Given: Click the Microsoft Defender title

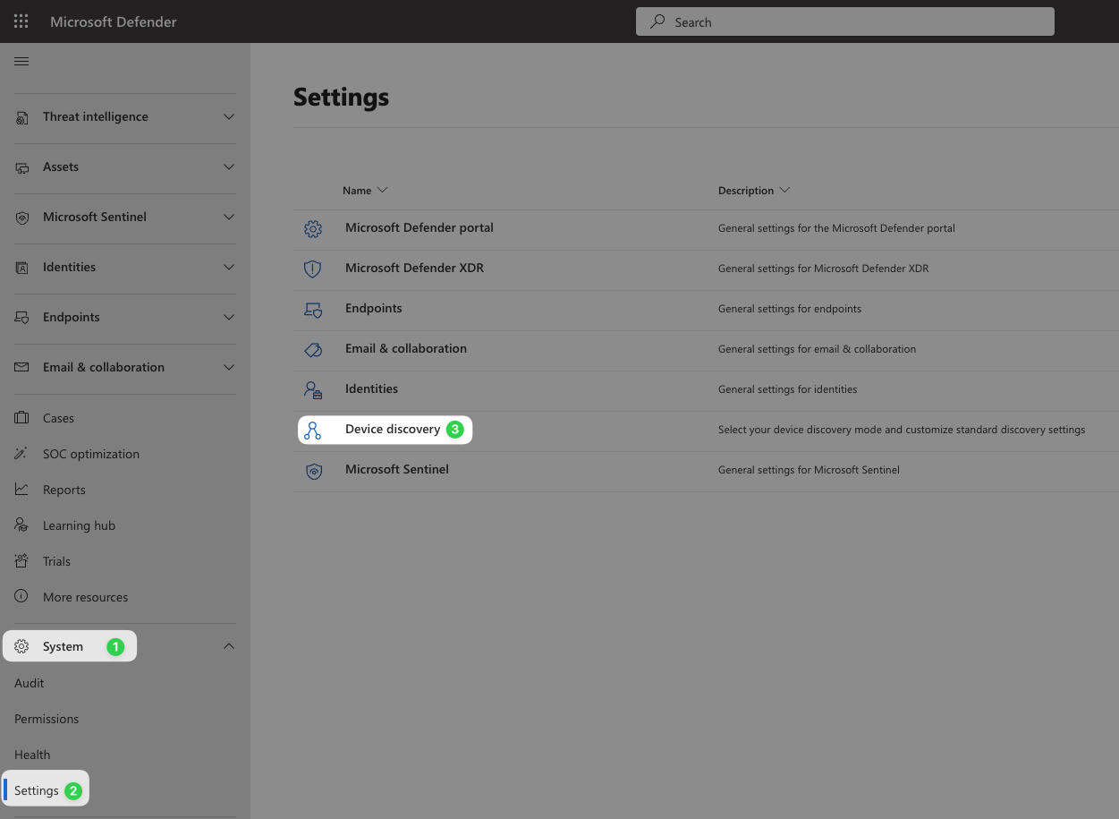Looking at the screenshot, I should click(x=114, y=21).
